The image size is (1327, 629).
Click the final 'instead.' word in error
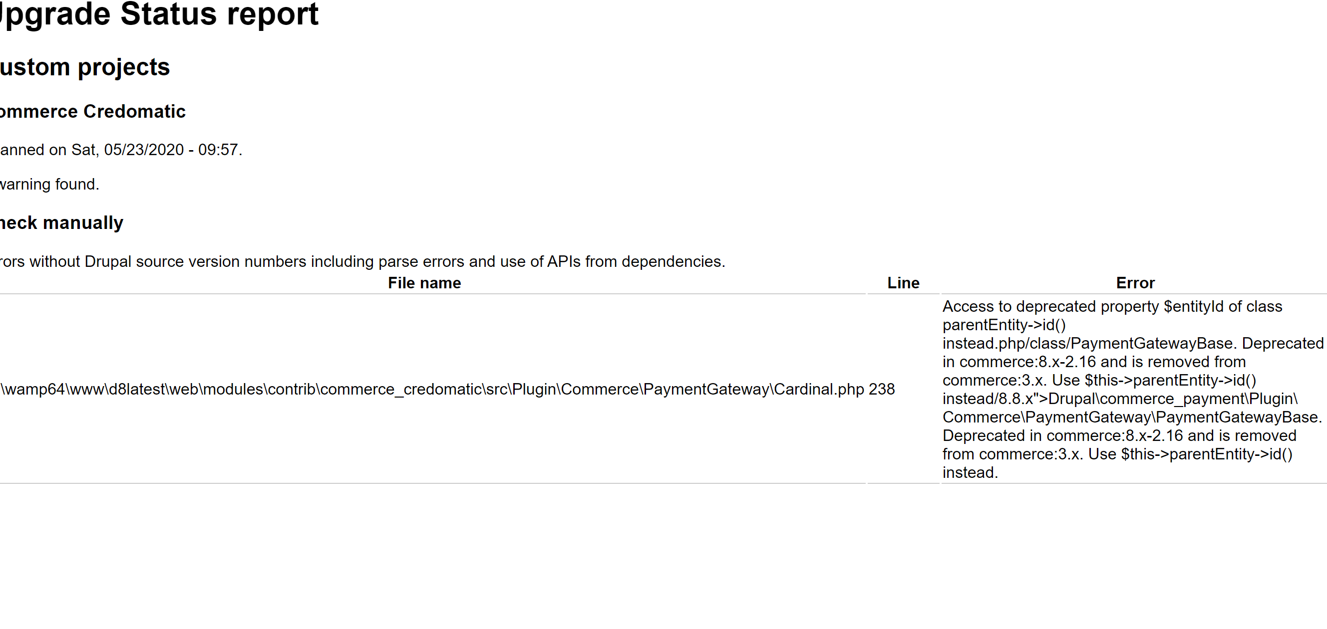tap(970, 472)
